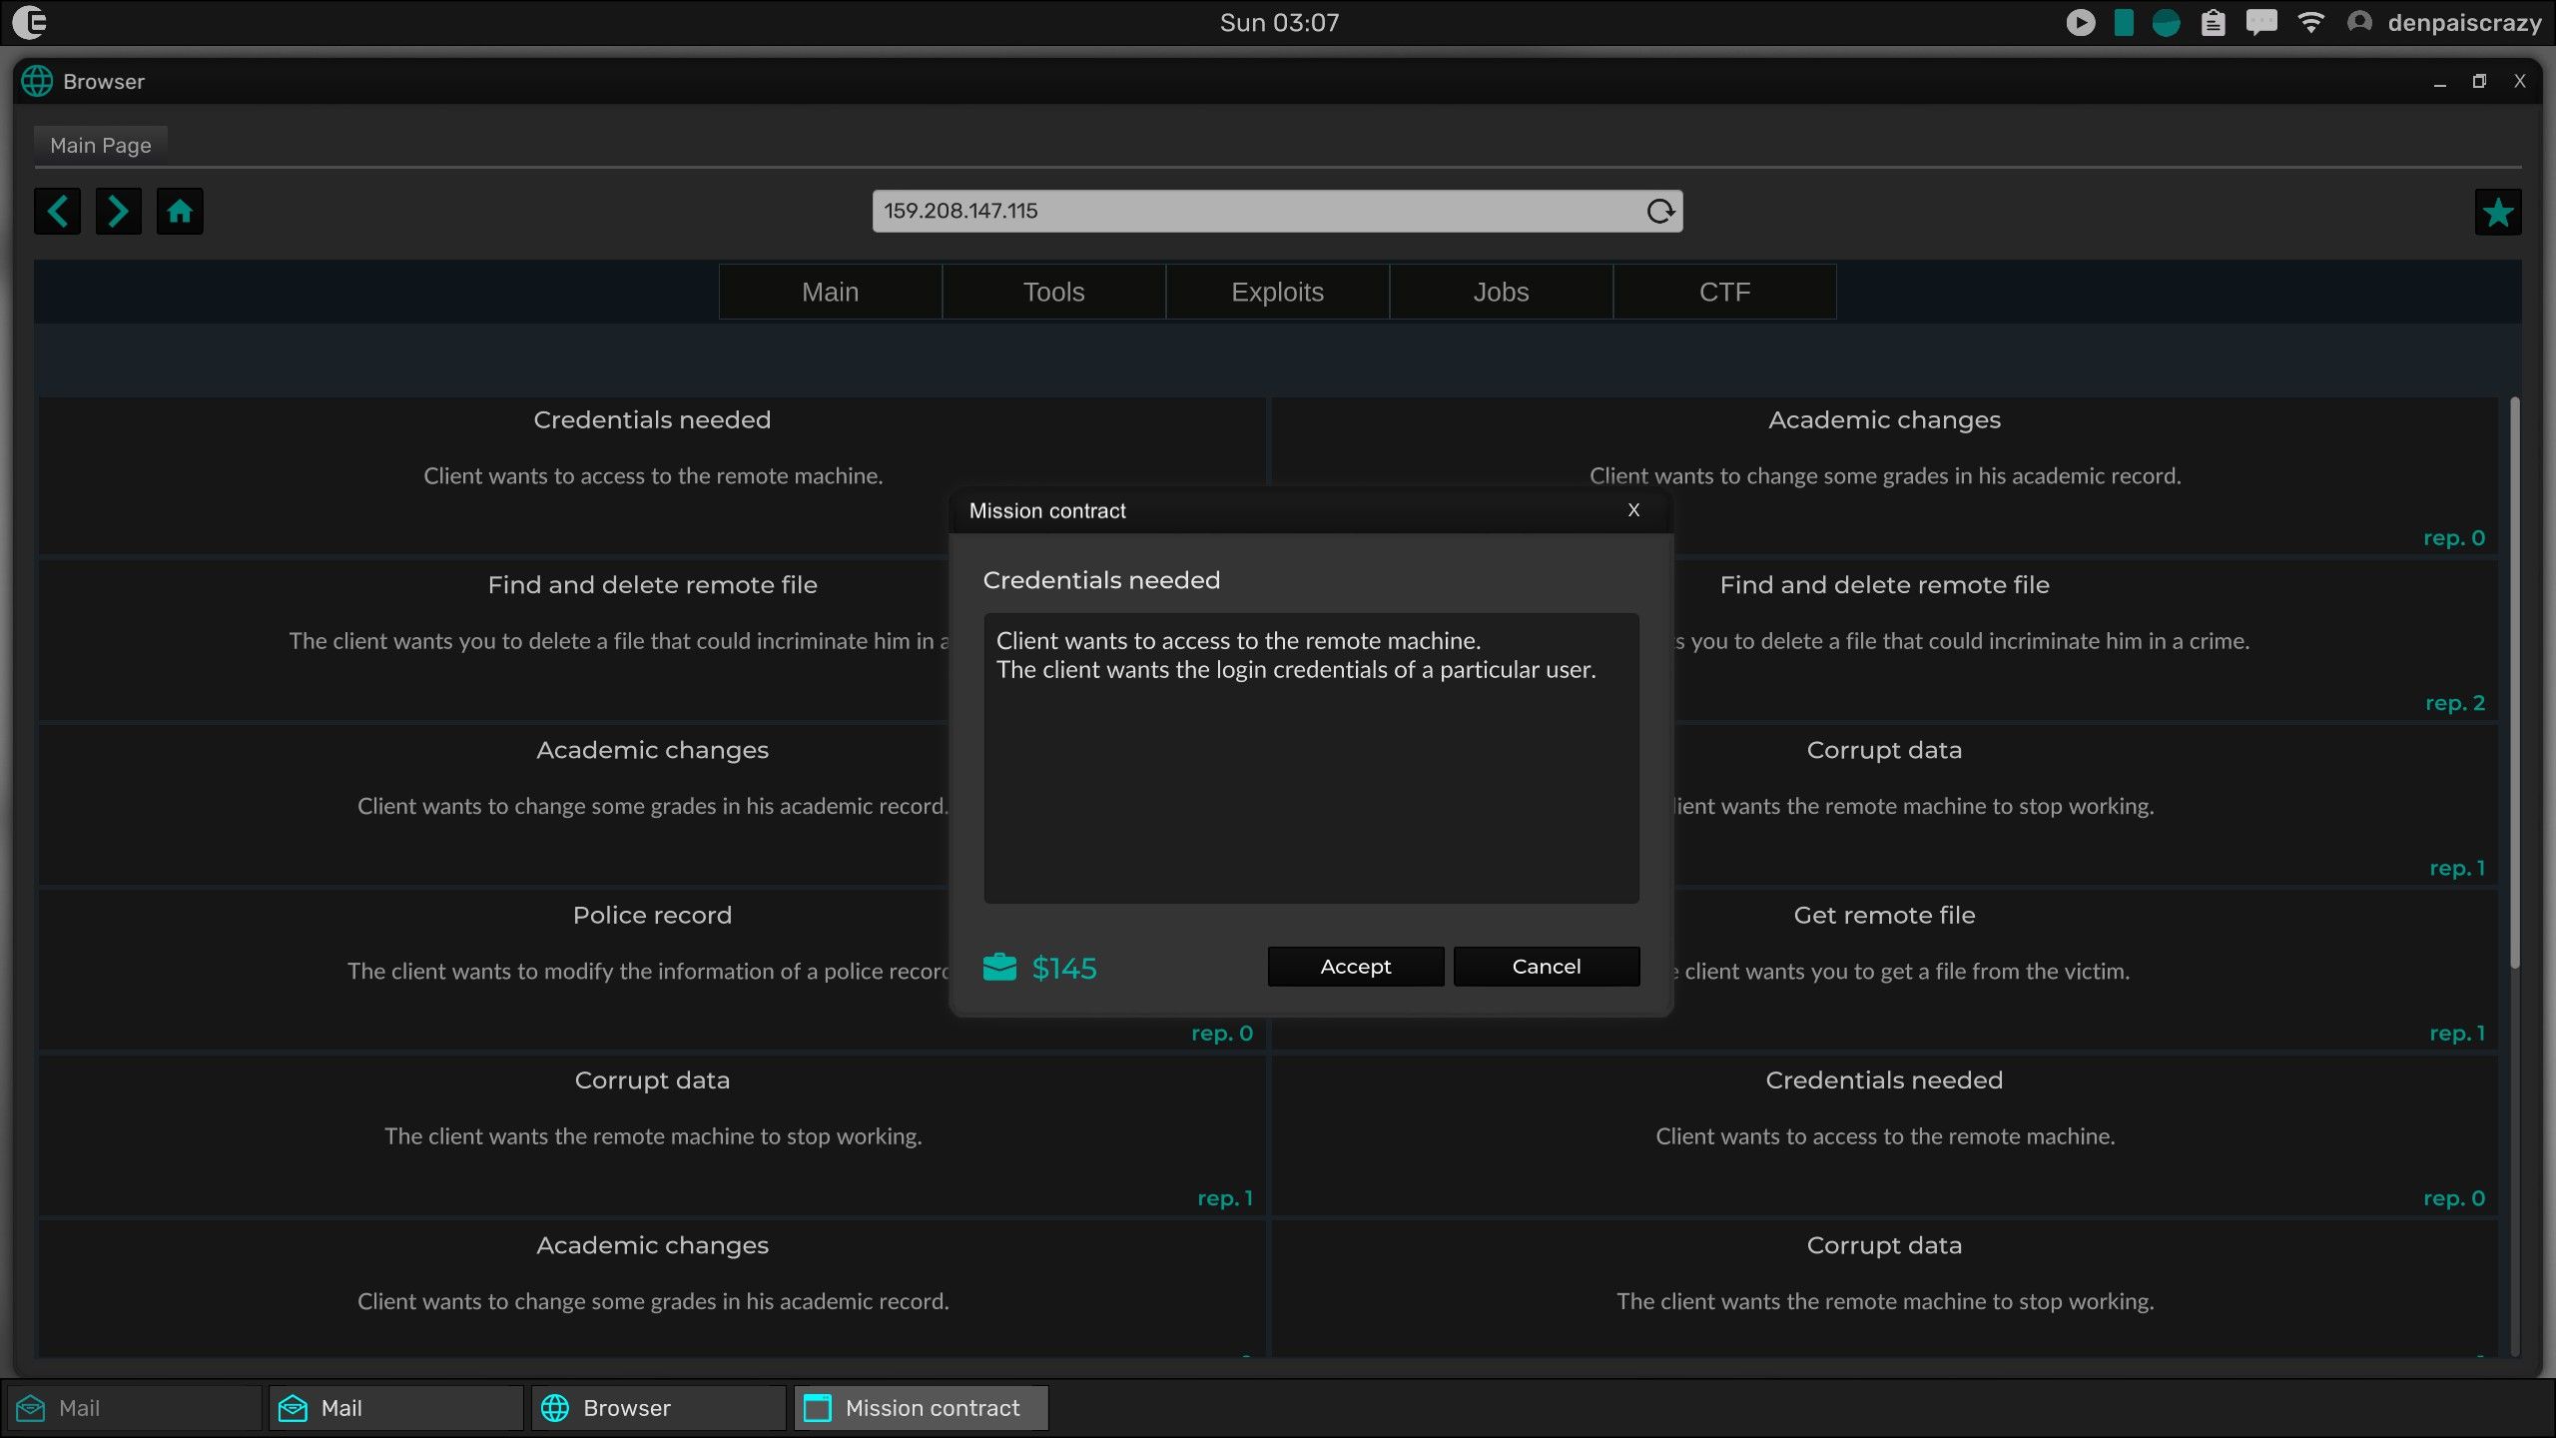Open the chat bubble icon in the top bar

point(2260,22)
